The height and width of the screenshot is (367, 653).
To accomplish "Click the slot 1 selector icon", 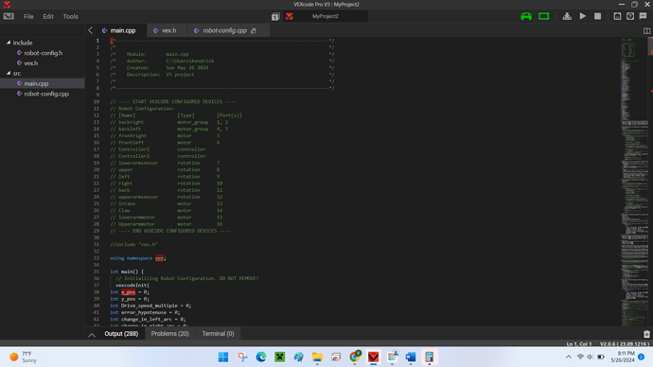I will click(275, 17).
